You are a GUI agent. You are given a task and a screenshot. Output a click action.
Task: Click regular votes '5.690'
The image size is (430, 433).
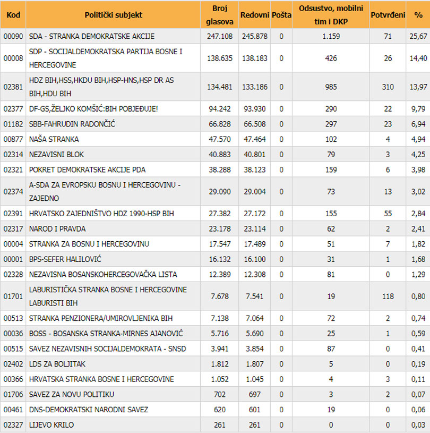tap(254, 333)
